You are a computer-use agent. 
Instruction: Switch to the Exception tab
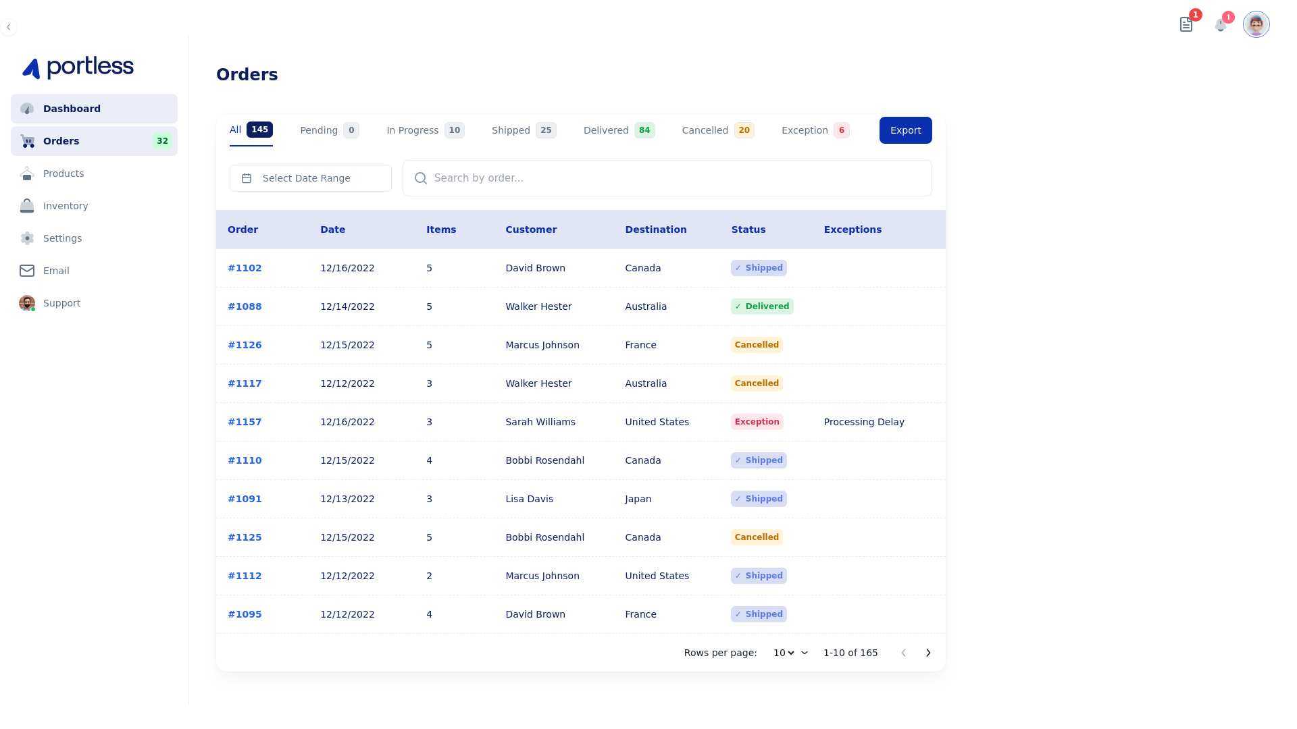tap(815, 130)
